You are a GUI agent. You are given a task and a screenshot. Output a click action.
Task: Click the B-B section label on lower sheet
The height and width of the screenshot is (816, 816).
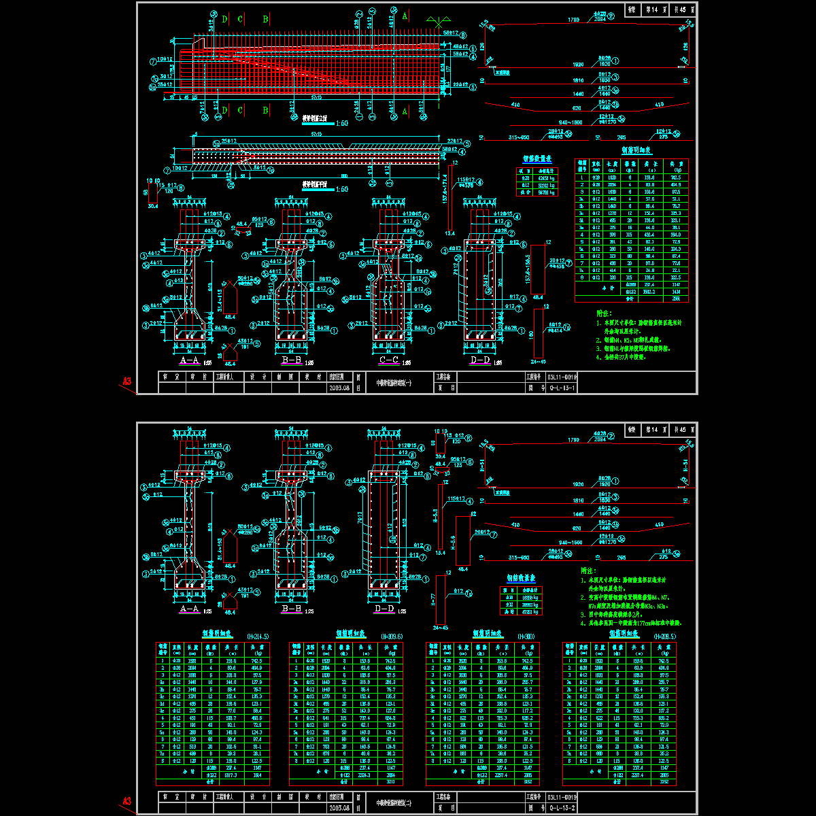coord(291,609)
